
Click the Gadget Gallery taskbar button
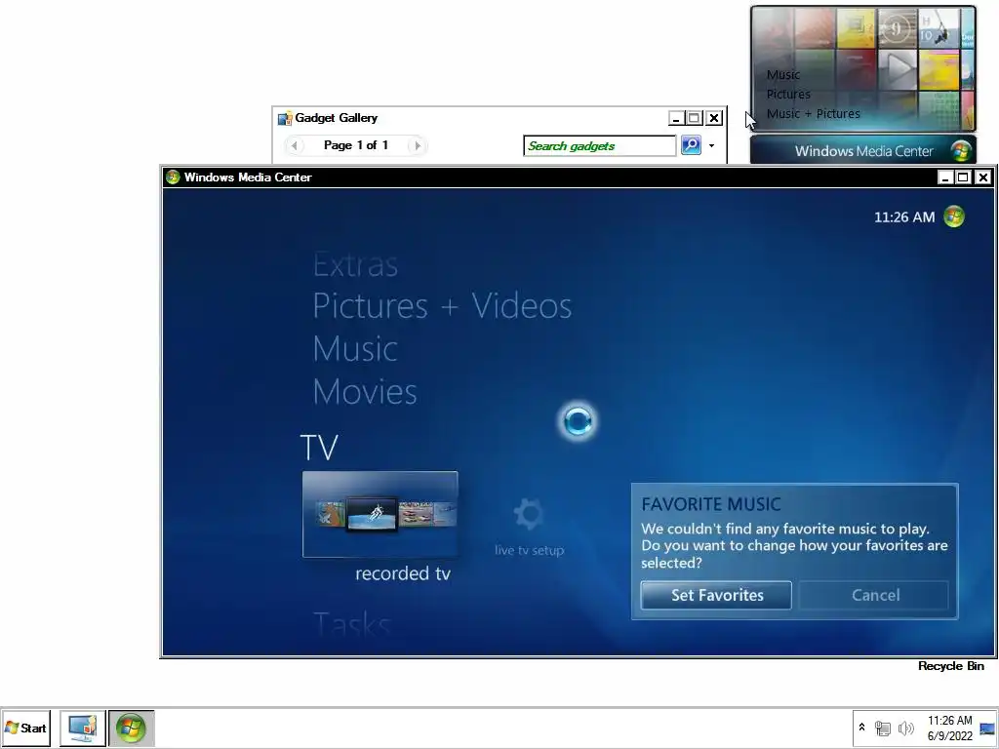[x=83, y=728]
